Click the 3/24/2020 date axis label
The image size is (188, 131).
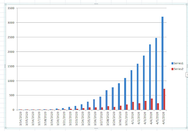point(83,119)
